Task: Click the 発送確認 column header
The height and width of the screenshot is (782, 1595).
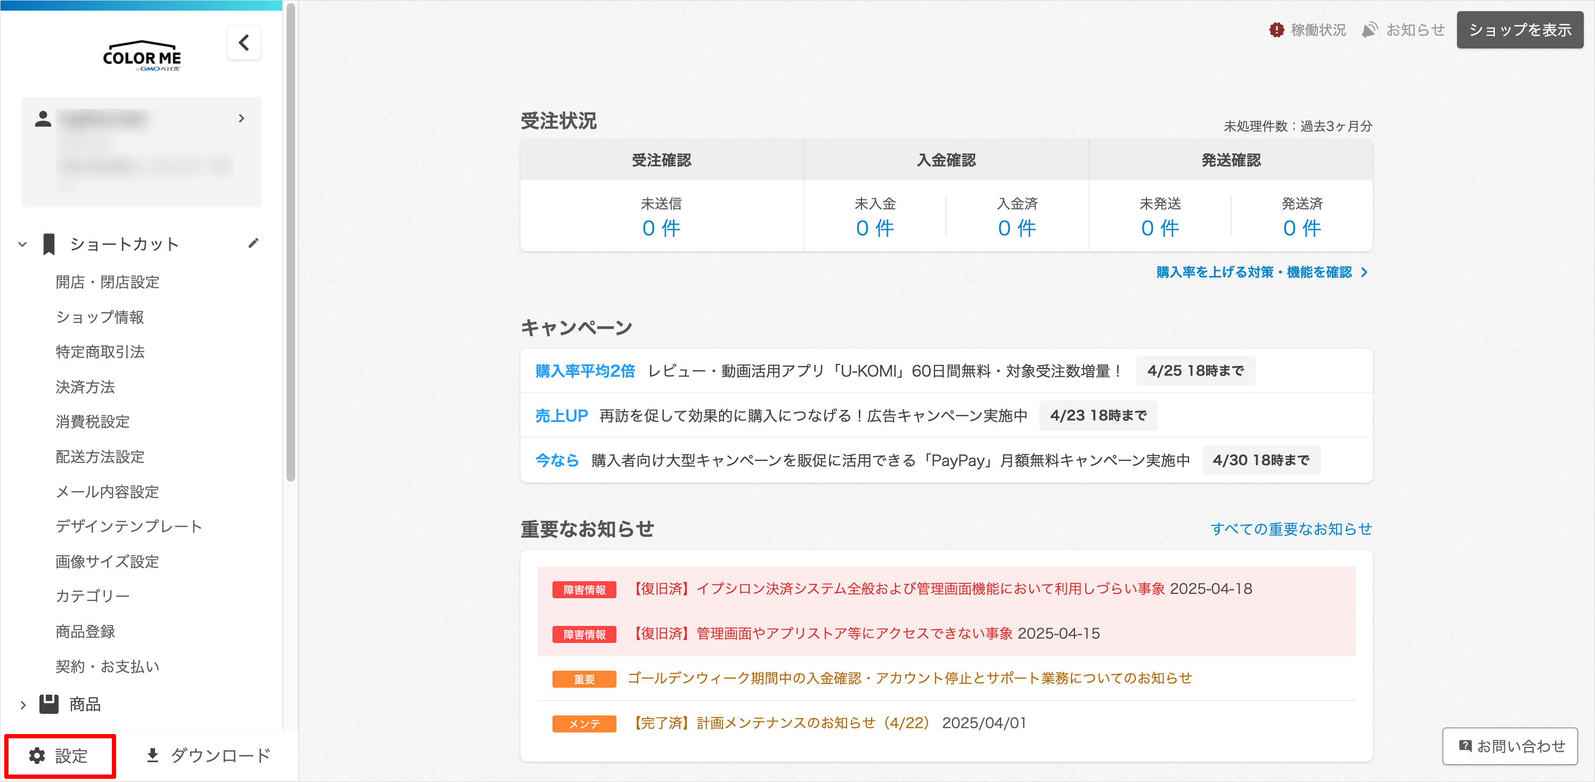Action: tap(1231, 160)
